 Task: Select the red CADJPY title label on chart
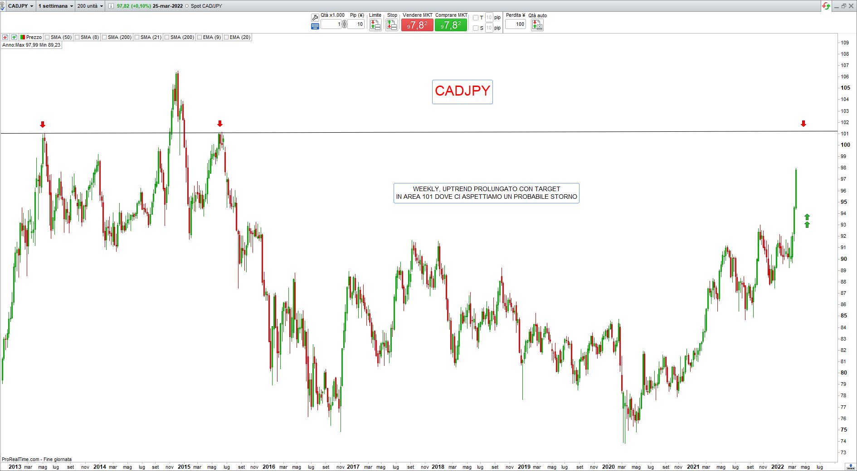point(463,91)
